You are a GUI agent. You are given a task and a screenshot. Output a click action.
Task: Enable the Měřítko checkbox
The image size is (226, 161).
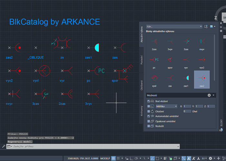point(149,106)
